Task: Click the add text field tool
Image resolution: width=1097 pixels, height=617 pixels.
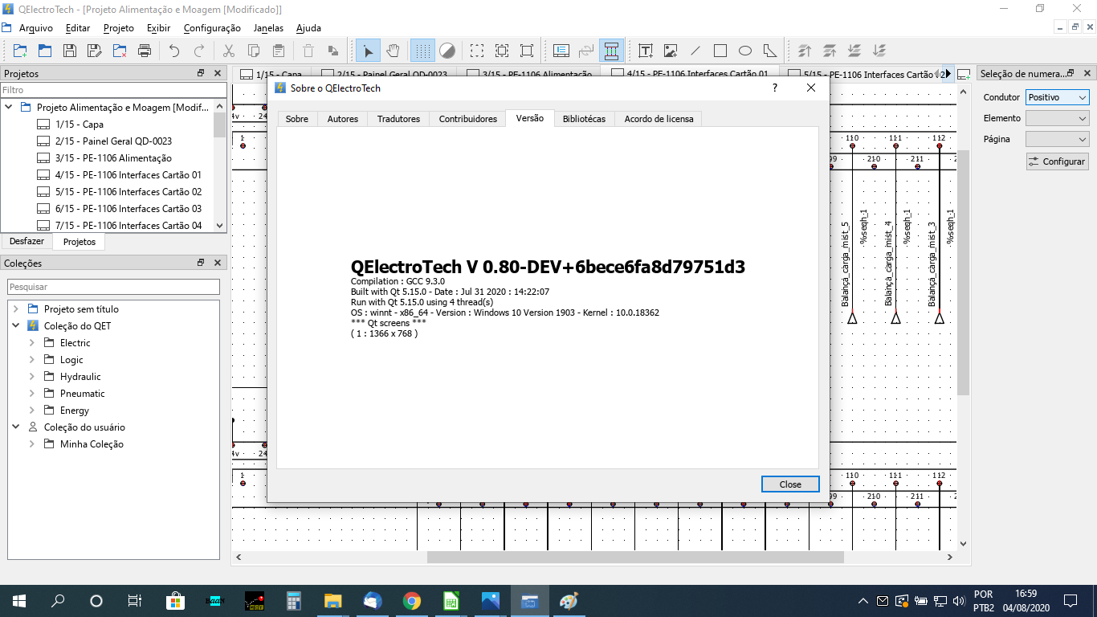Action: (646, 51)
